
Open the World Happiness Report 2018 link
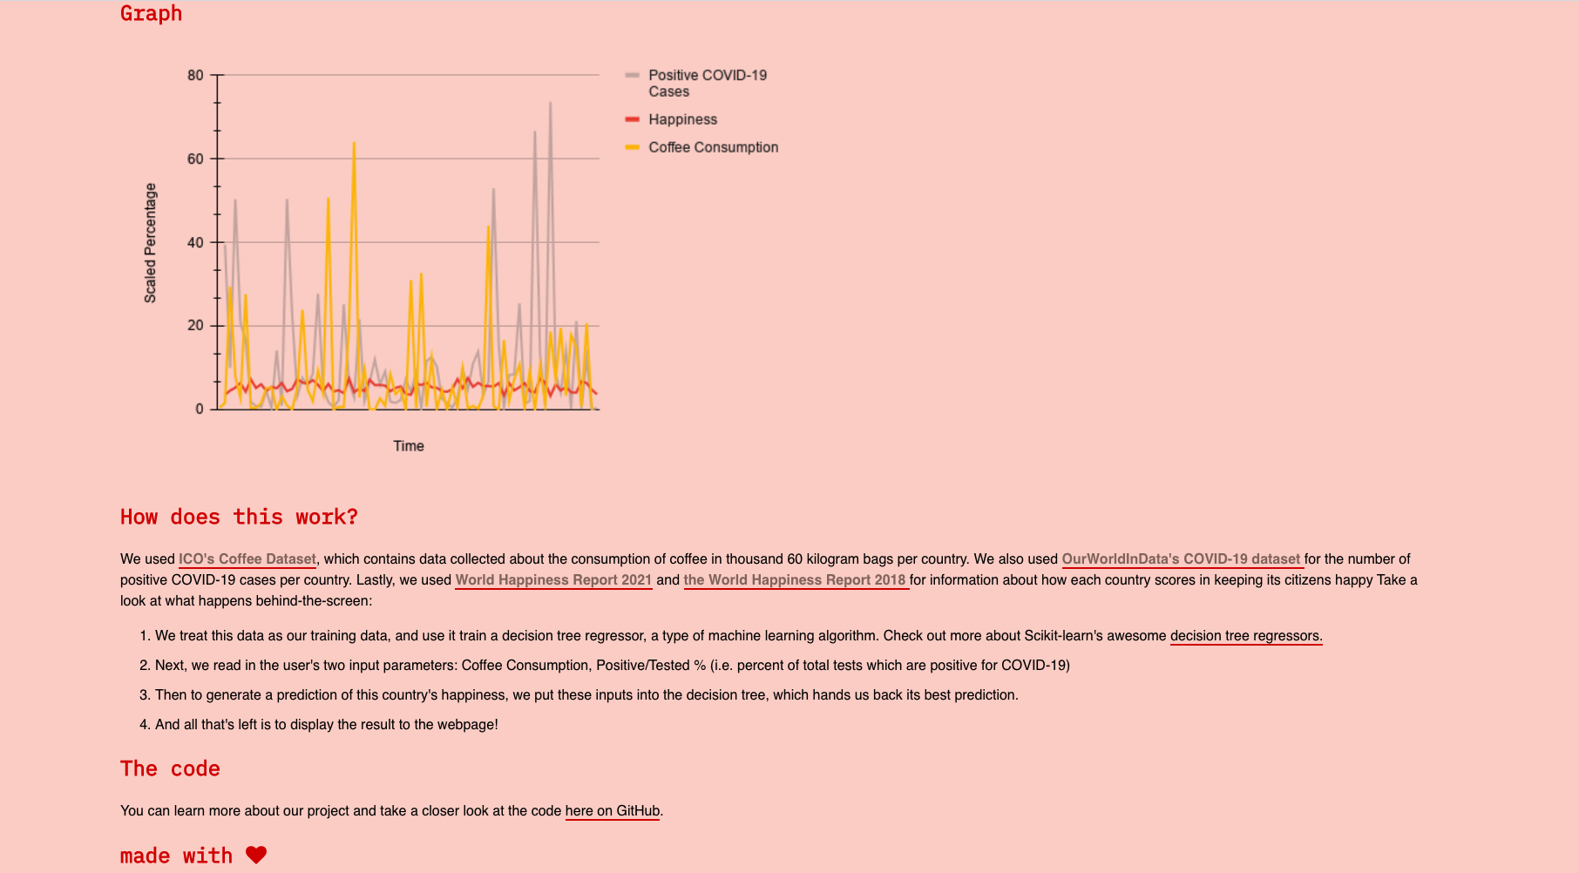click(x=796, y=580)
